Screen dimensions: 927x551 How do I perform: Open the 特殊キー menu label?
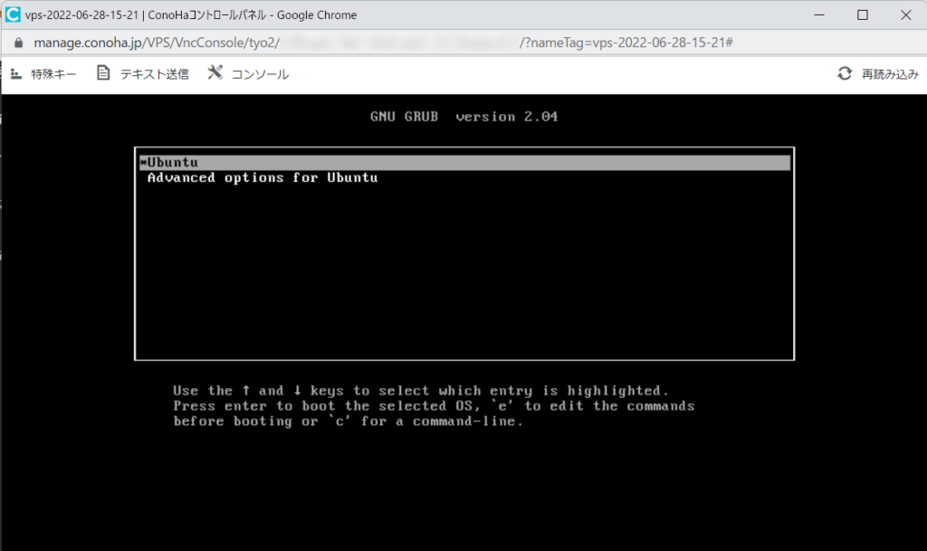pos(53,74)
